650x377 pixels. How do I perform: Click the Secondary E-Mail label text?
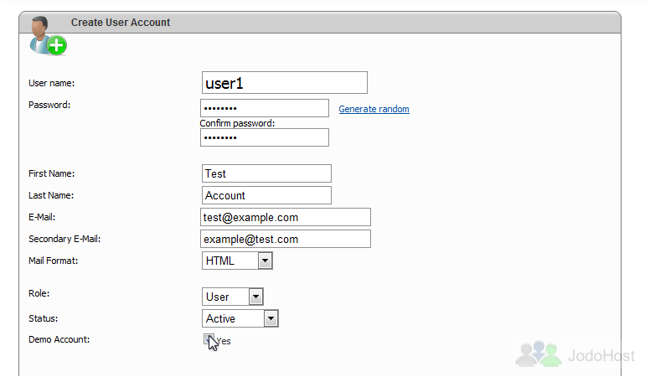pos(64,239)
